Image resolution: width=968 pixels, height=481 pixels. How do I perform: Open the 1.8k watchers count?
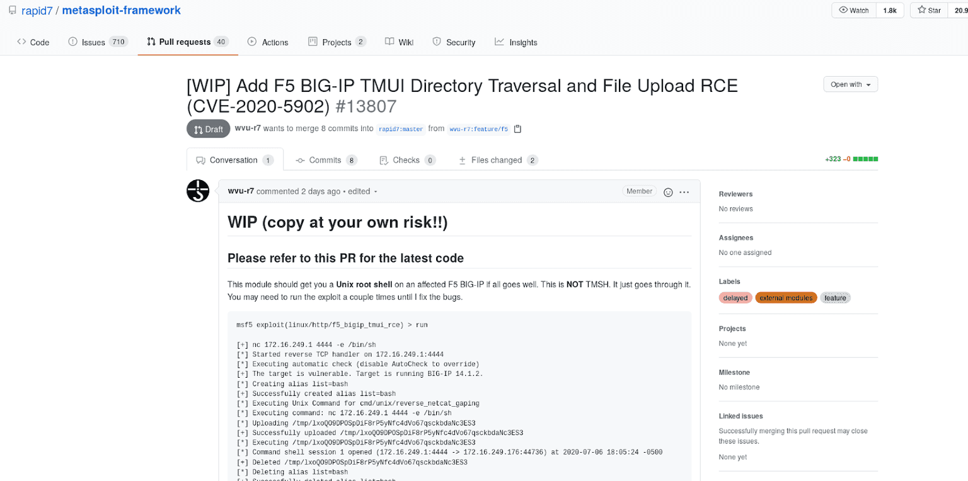[x=890, y=10]
